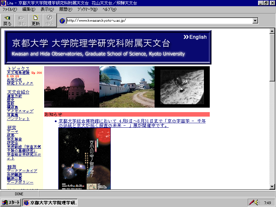Open the データアーカイブ sidebar link
Image resolution: width=276 pixels, height=207 pixels.
point(22,171)
